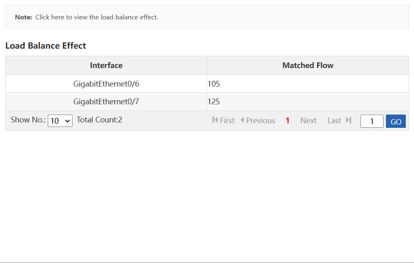Click the matched flow value 105
This screenshot has width=414, height=263.
click(214, 84)
